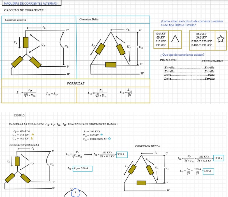Click the vertical winding in the top star diagram

pyautogui.click(x=26, y=43)
